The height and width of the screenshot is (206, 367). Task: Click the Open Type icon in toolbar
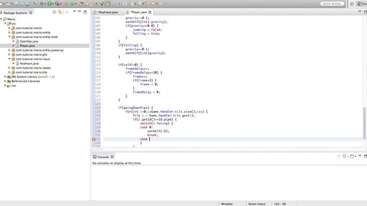point(81,4)
